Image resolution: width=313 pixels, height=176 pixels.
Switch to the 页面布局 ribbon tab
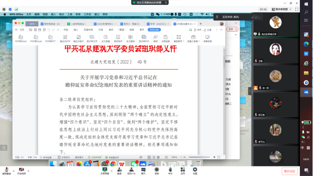pyautogui.click(x=88, y=30)
